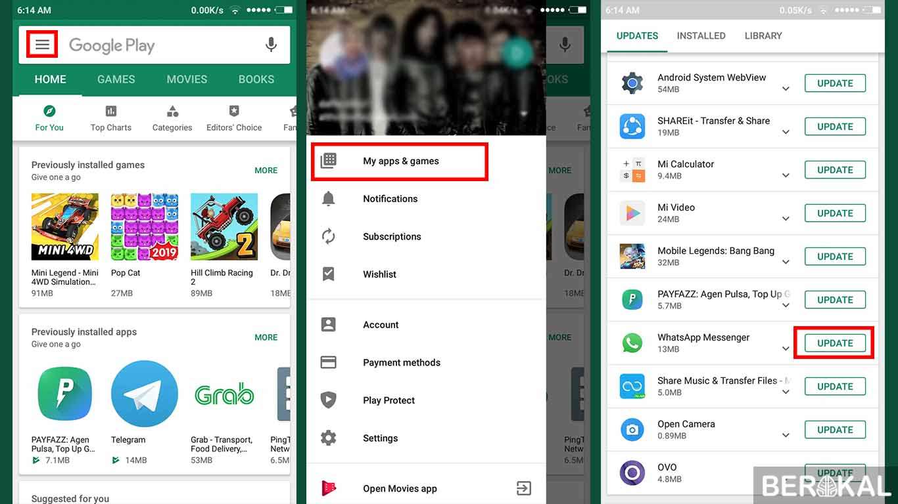Expand the PAYFAZZ update chevron
Image resolution: width=898 pixels, height=504 pixels.
click(x=786, y=306)
